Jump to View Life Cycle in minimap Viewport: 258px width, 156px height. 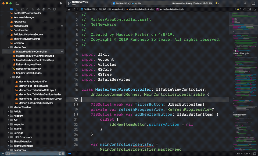click(x=241, y=54)
